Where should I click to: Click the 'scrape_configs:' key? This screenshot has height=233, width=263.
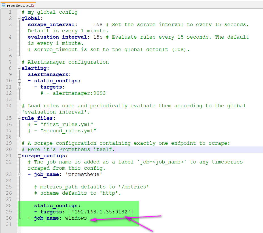(44, 156)
